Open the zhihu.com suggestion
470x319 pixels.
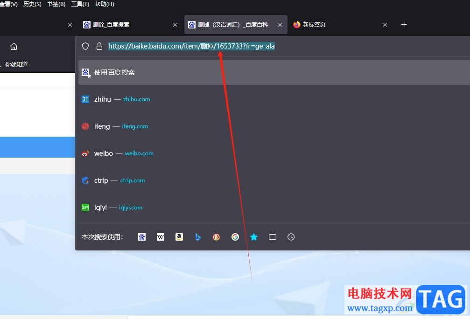(274, 99)
